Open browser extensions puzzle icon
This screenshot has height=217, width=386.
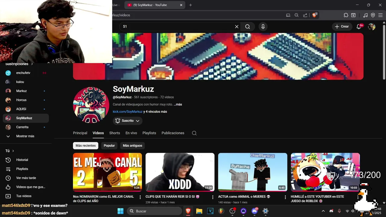click(346, 15)
